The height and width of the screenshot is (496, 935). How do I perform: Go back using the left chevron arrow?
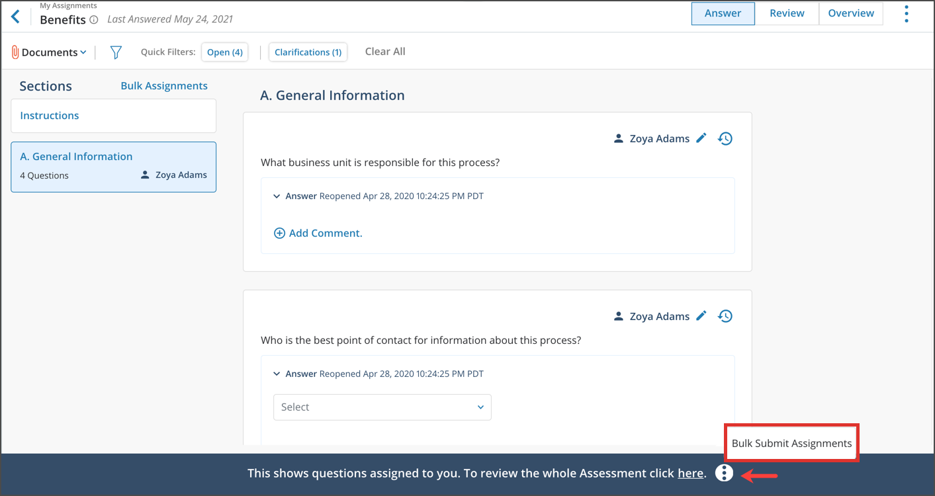(15, 17)
